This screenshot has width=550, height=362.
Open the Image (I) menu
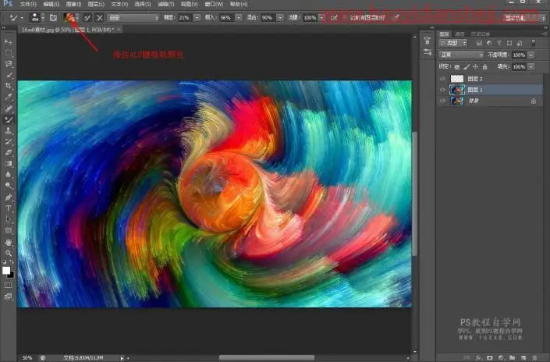click(x=73, y=4)
